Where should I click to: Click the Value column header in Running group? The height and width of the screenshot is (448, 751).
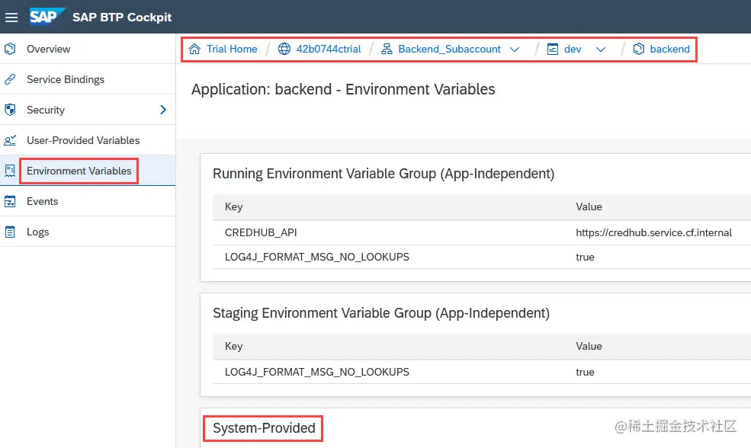coord(589,206)
